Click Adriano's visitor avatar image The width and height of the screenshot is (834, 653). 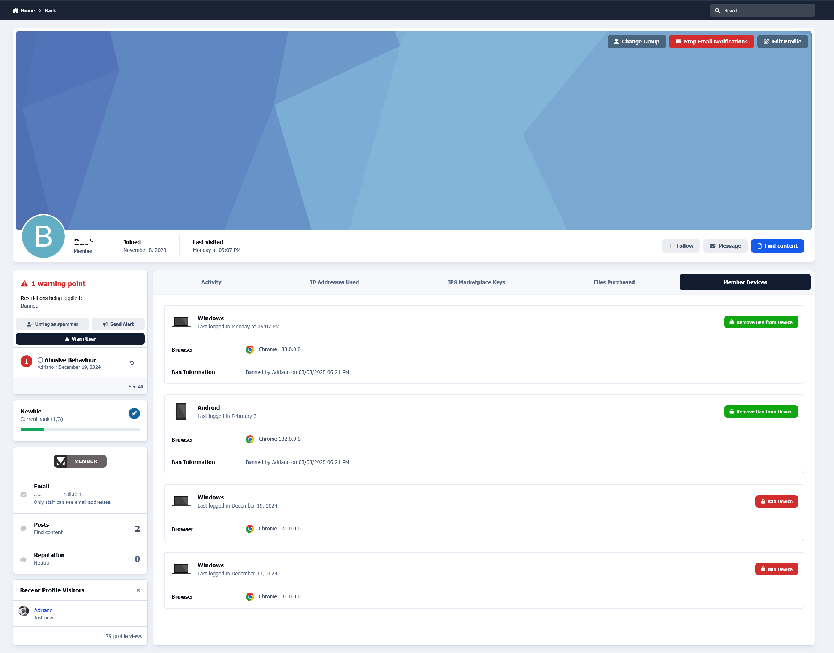[x=24, y=611]
